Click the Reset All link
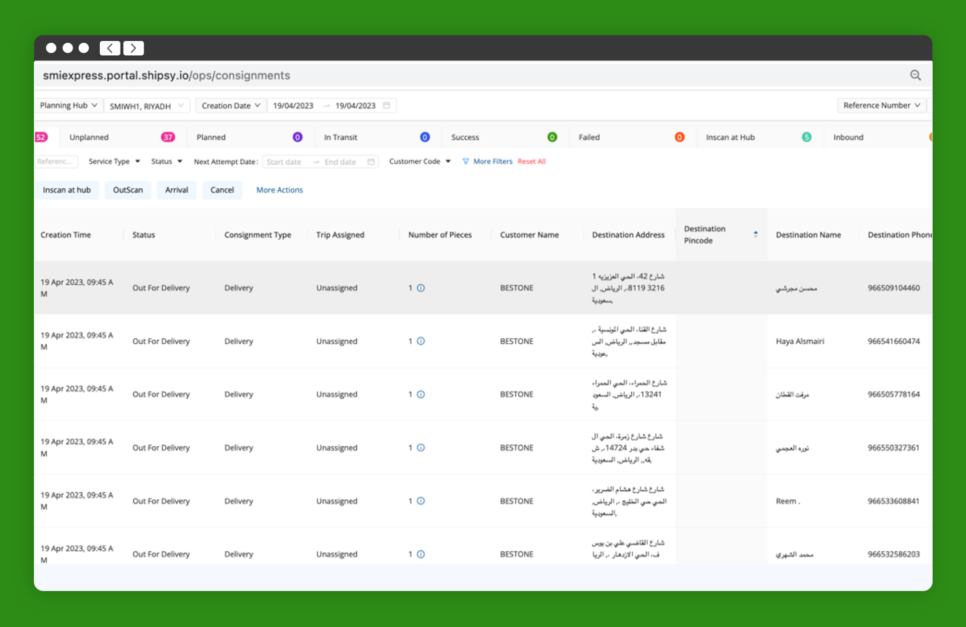The image size is (966, 627). [x=531, y=162]
